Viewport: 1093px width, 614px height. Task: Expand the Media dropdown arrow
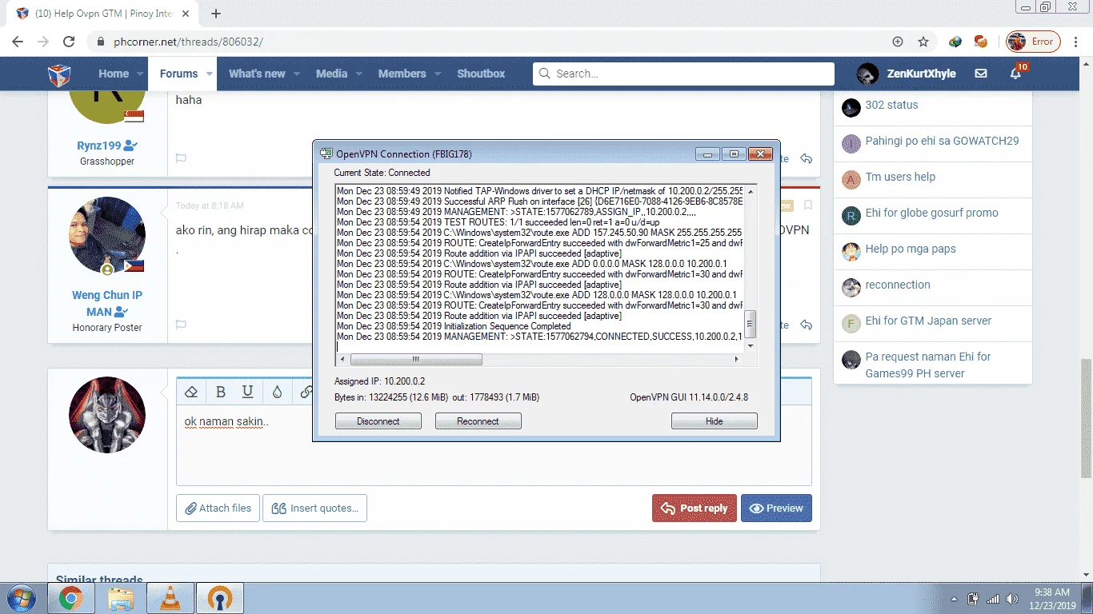[358, 74]
